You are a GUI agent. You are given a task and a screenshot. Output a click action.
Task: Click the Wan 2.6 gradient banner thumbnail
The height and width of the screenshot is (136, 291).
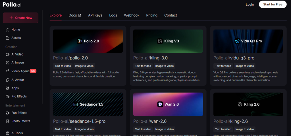click(x=168, y=104)
